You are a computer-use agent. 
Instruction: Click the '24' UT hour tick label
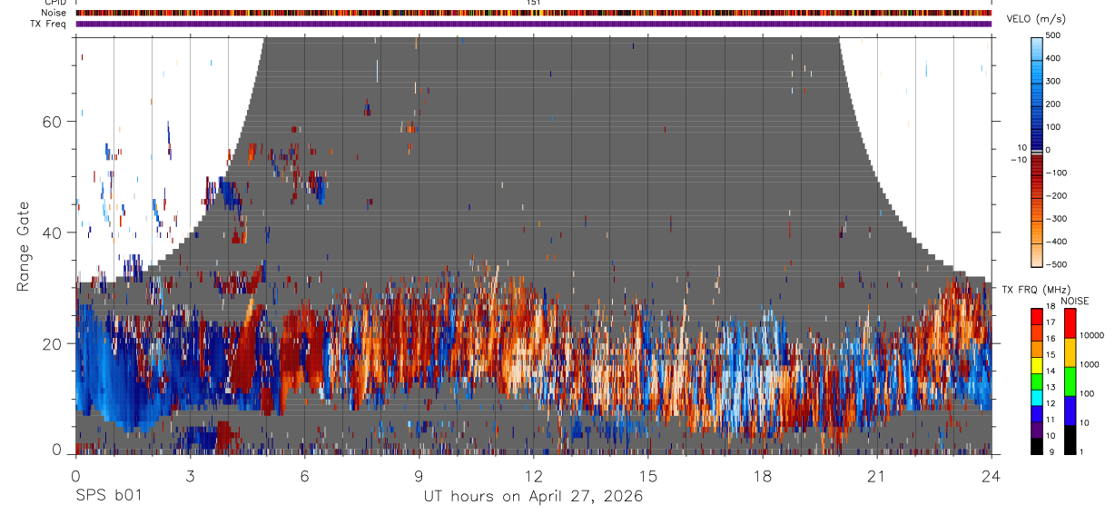point(991,475)
